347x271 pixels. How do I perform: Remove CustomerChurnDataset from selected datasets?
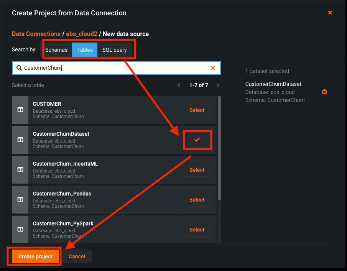pos(324,92)
